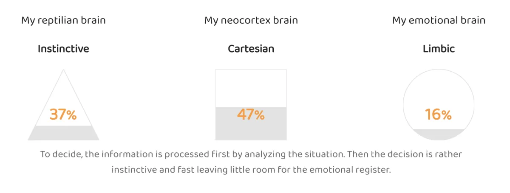This screenshot has width=510, height=193.
Task: Select the 37% value in triangle
Action: pos(63,115)
